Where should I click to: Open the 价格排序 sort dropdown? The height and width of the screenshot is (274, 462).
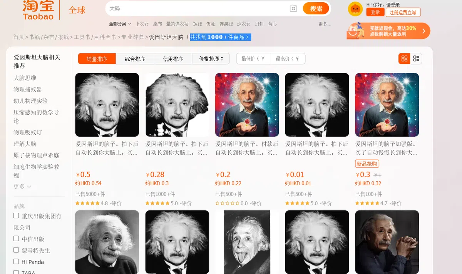[x=211, y=59]
